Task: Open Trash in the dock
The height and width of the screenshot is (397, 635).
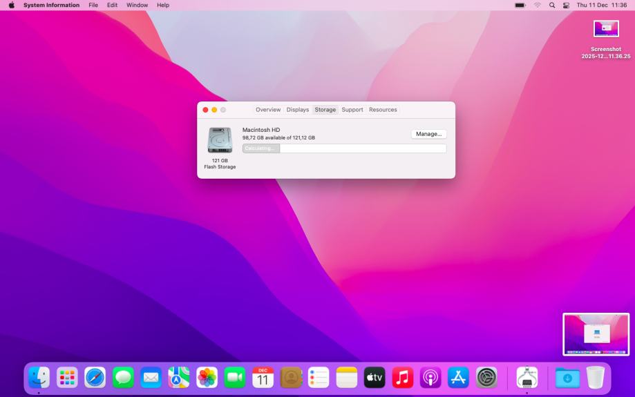Action: click(595, 377)
